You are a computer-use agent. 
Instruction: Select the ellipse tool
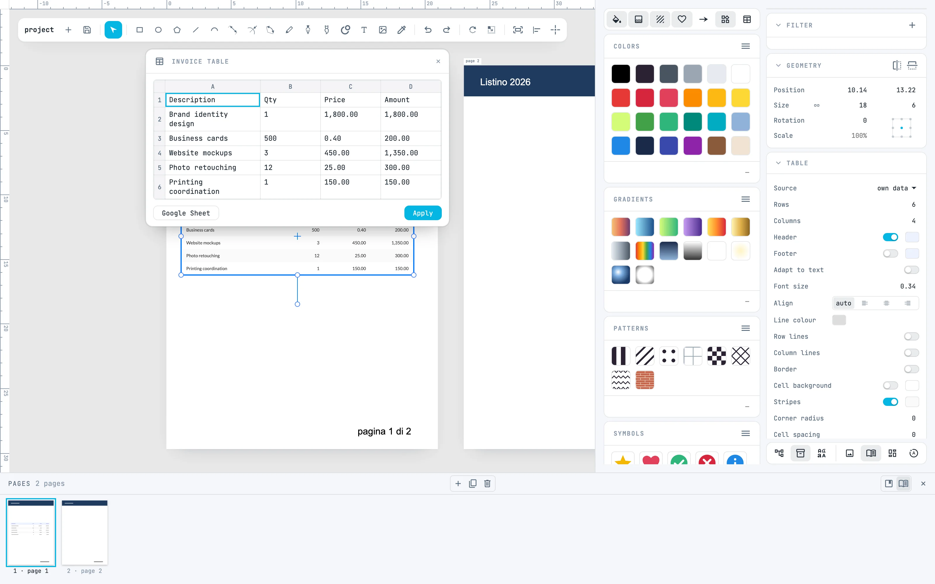(x=158, y=30)
